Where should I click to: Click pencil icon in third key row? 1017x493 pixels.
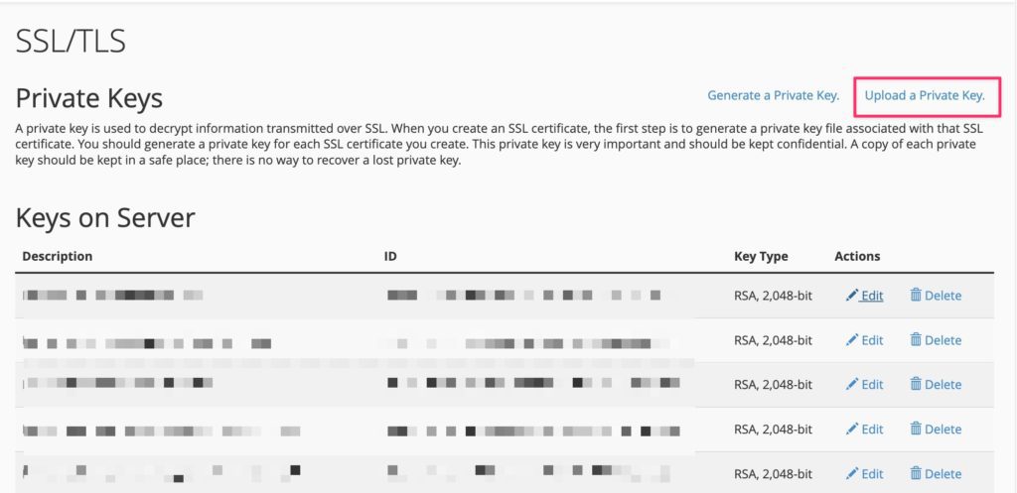coord(852,385)
